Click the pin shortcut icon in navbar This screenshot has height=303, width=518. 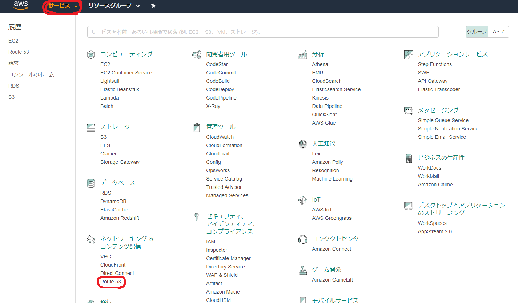pyautogui.click(x=153, y=6)
